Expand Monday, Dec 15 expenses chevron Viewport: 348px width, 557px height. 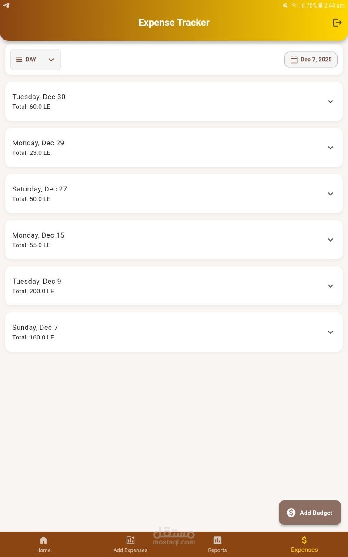331,240
